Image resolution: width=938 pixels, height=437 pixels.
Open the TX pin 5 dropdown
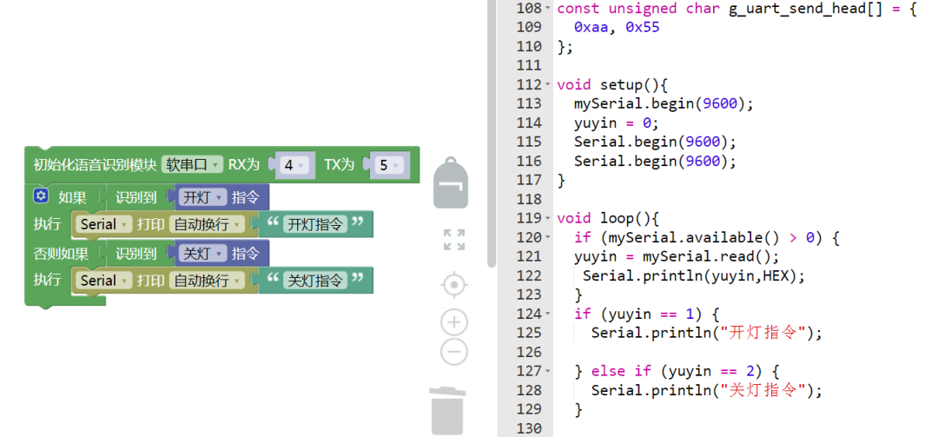tap(389, 165)
